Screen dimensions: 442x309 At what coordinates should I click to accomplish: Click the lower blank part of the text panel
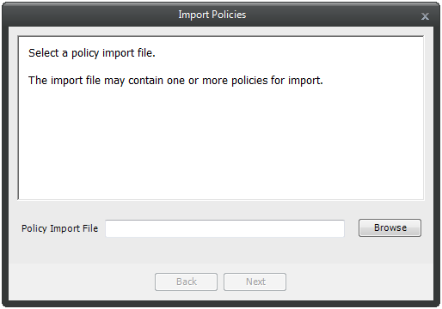click(x=221, y=172)
